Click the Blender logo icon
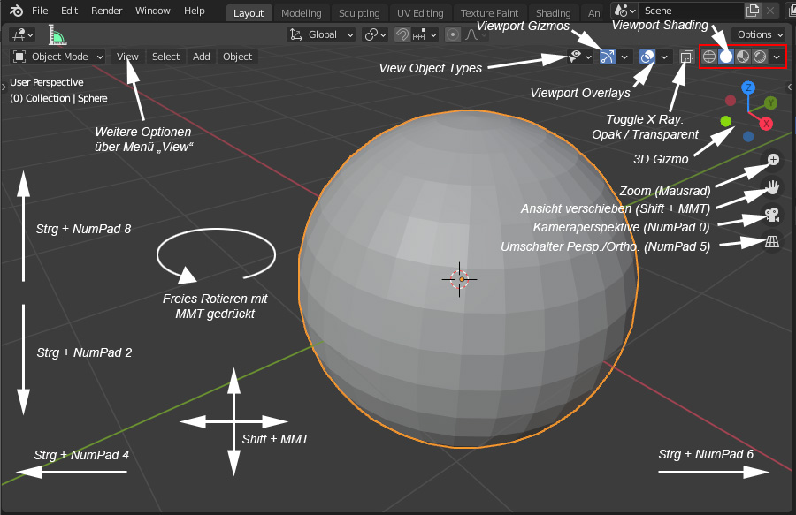Image resolution: width=796 pixels, height=515 pixels. coord(17,11)
